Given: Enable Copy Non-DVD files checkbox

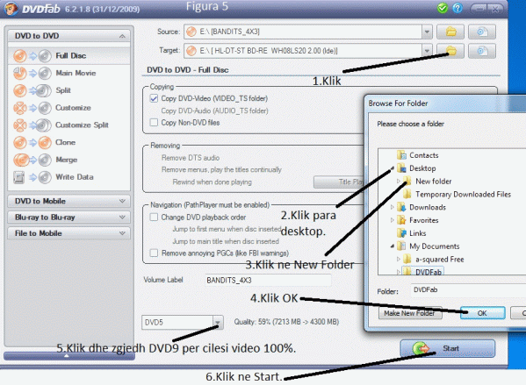Looking at the screenshot, I should [154, 123].
